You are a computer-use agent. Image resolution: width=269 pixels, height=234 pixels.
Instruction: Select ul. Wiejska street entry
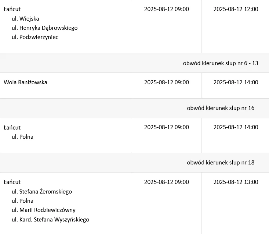pos(25,18)
